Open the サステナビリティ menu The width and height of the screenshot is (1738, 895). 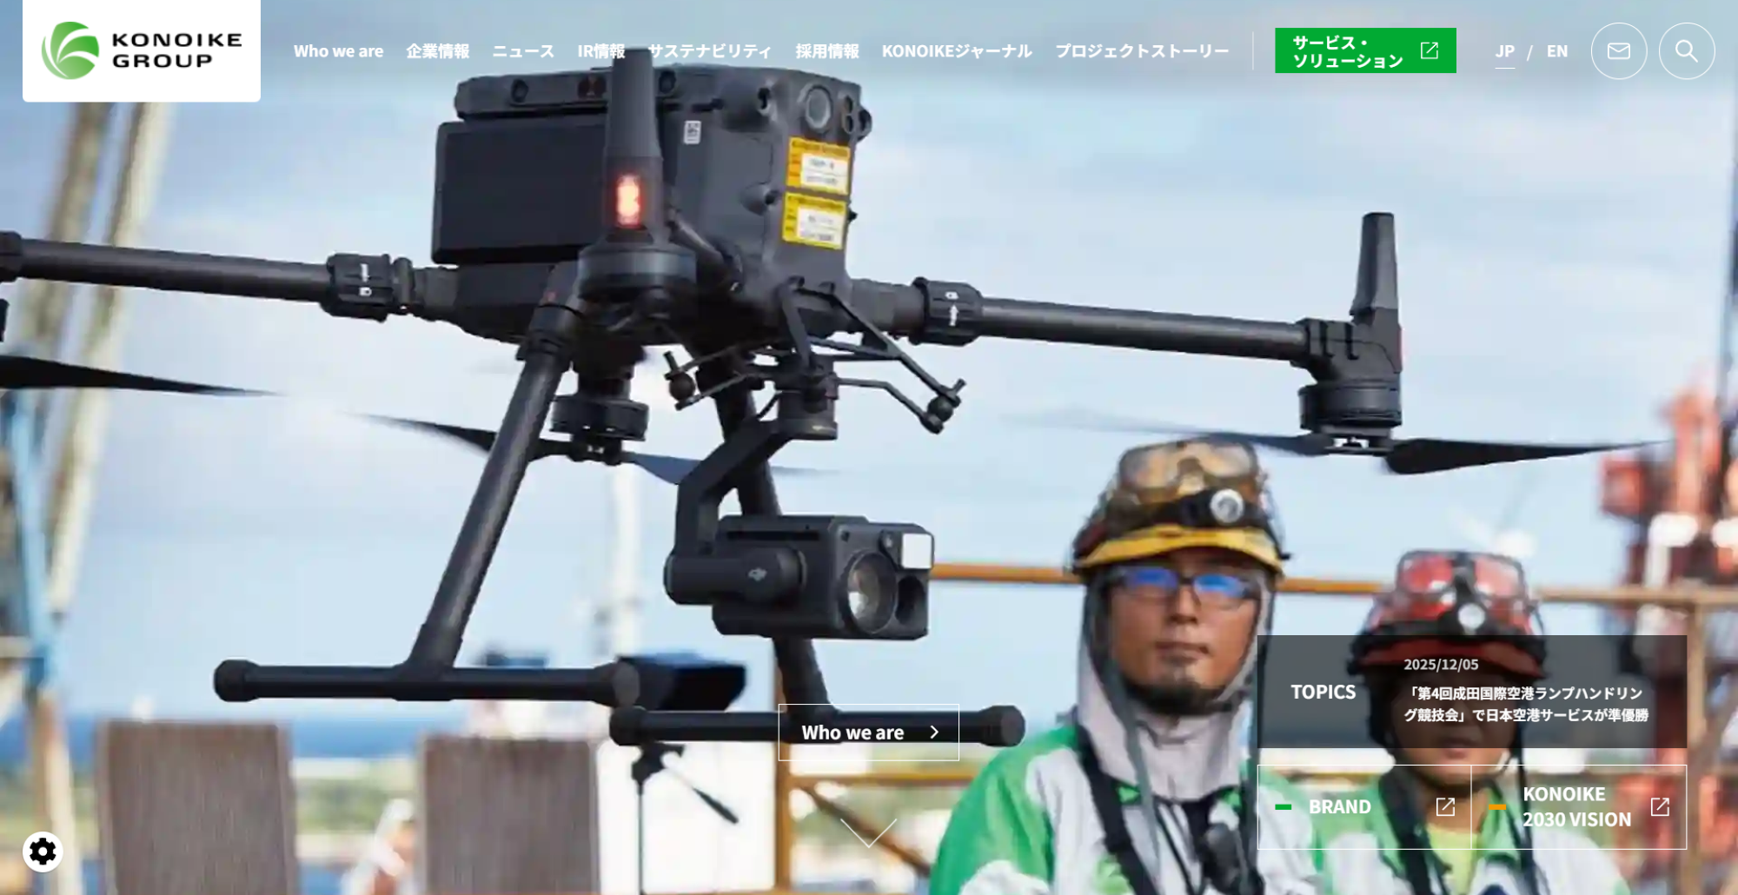click(710, 51)
